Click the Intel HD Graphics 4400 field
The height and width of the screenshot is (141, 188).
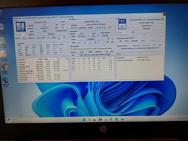tap(146, 23)
